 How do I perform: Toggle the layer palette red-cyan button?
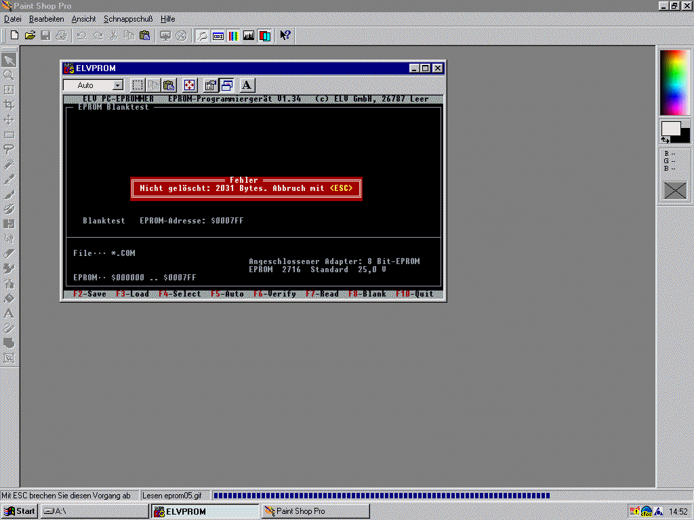[265, 35]
